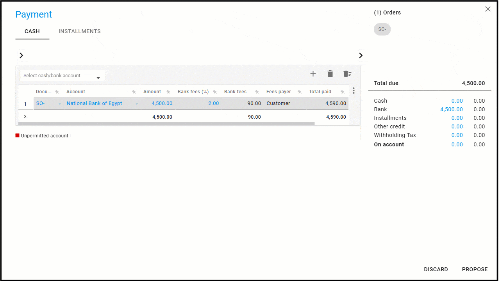Select the Cash tab
This screenshot has width=500, height=281.
[x=32, y=32]
